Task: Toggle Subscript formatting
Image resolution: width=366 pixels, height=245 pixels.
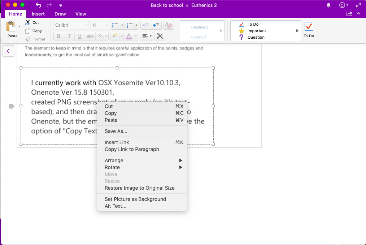Action: (100, 36)
